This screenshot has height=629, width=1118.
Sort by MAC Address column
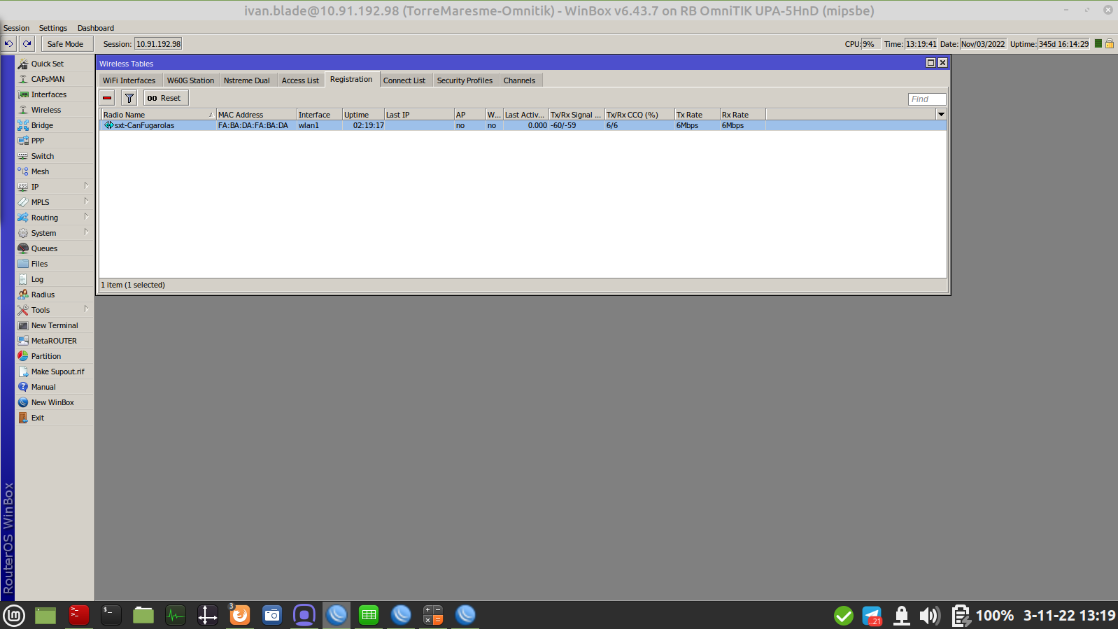click(256, 115)
